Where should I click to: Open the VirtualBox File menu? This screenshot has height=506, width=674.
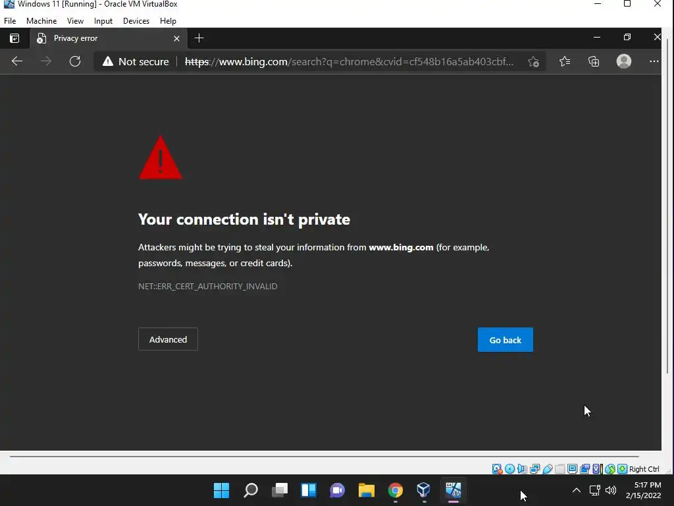(x=10, y=21)
